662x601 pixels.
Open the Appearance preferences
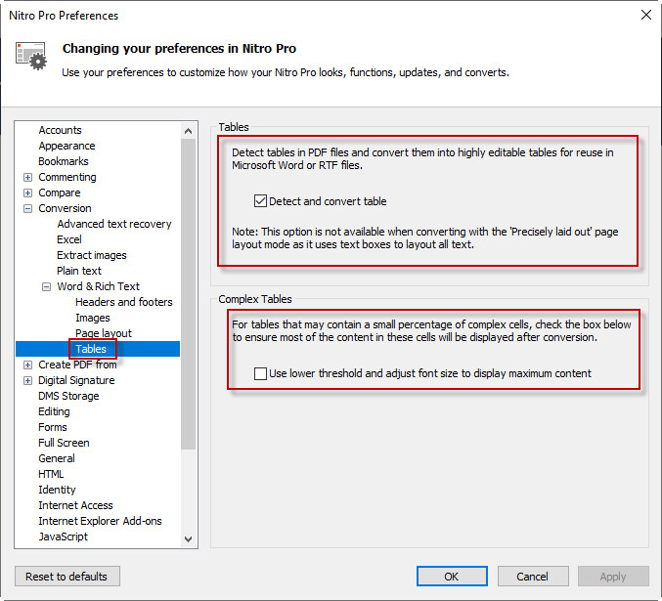click(66, 146)
